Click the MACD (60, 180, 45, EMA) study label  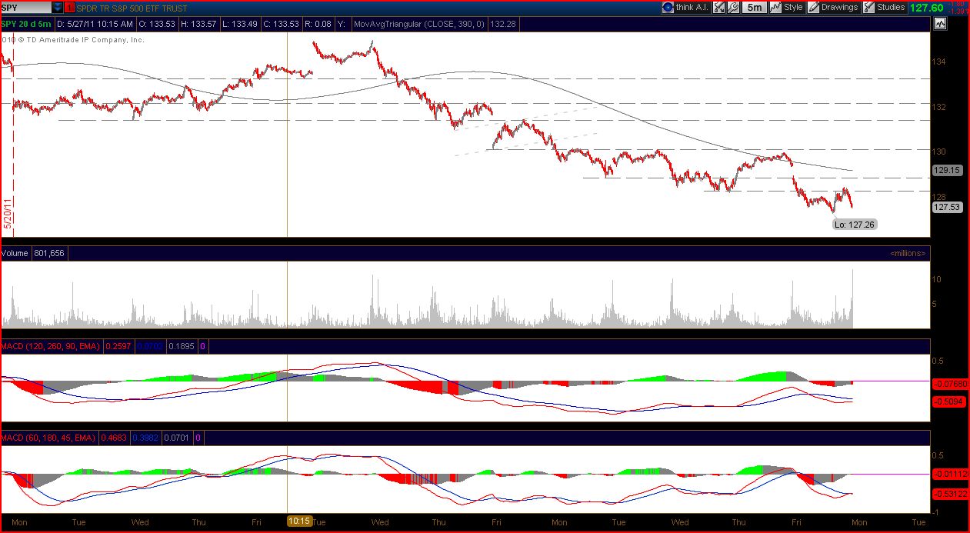[48, 438]
